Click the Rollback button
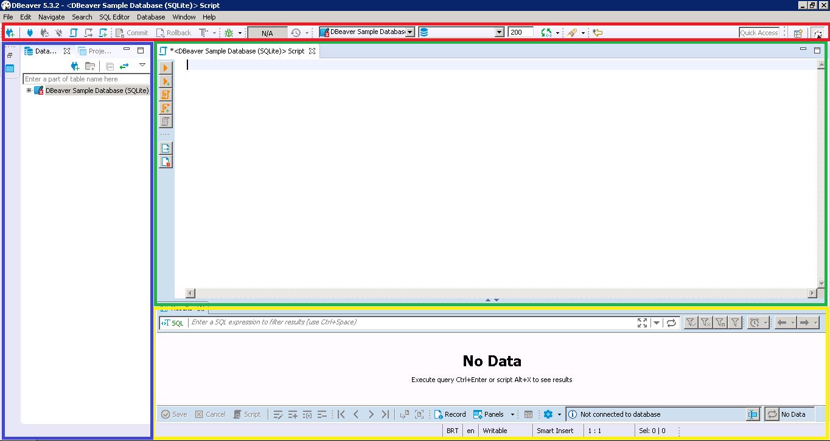This screenshot has height=441, width=830. click(x=173, y=33)
